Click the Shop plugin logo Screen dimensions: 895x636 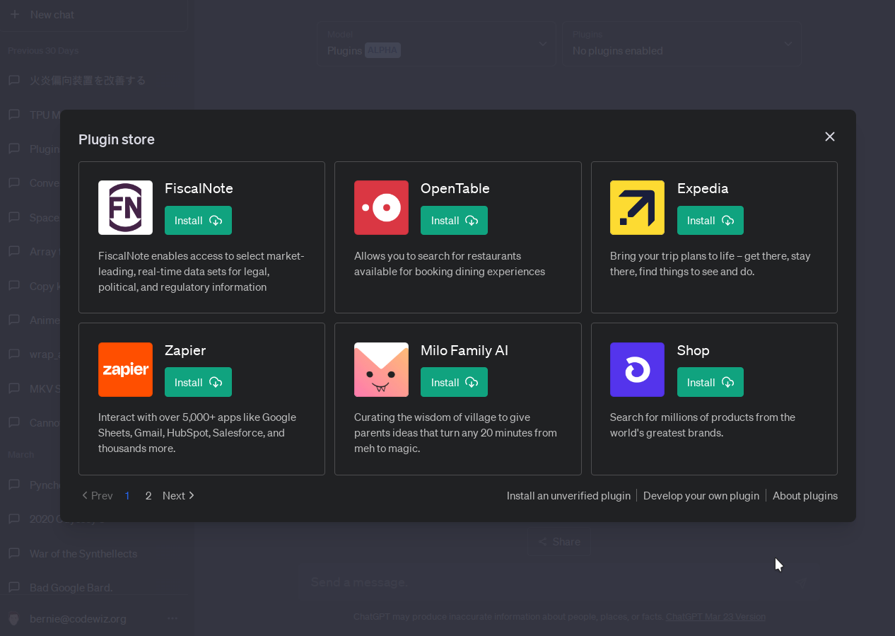tap(637, 369)
